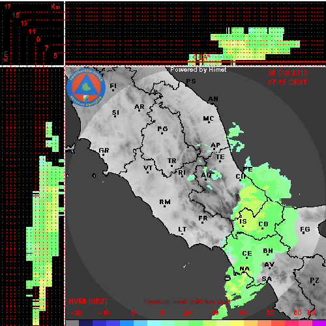Click the gray swatch starting the dBZ color bar

(72, 323)
